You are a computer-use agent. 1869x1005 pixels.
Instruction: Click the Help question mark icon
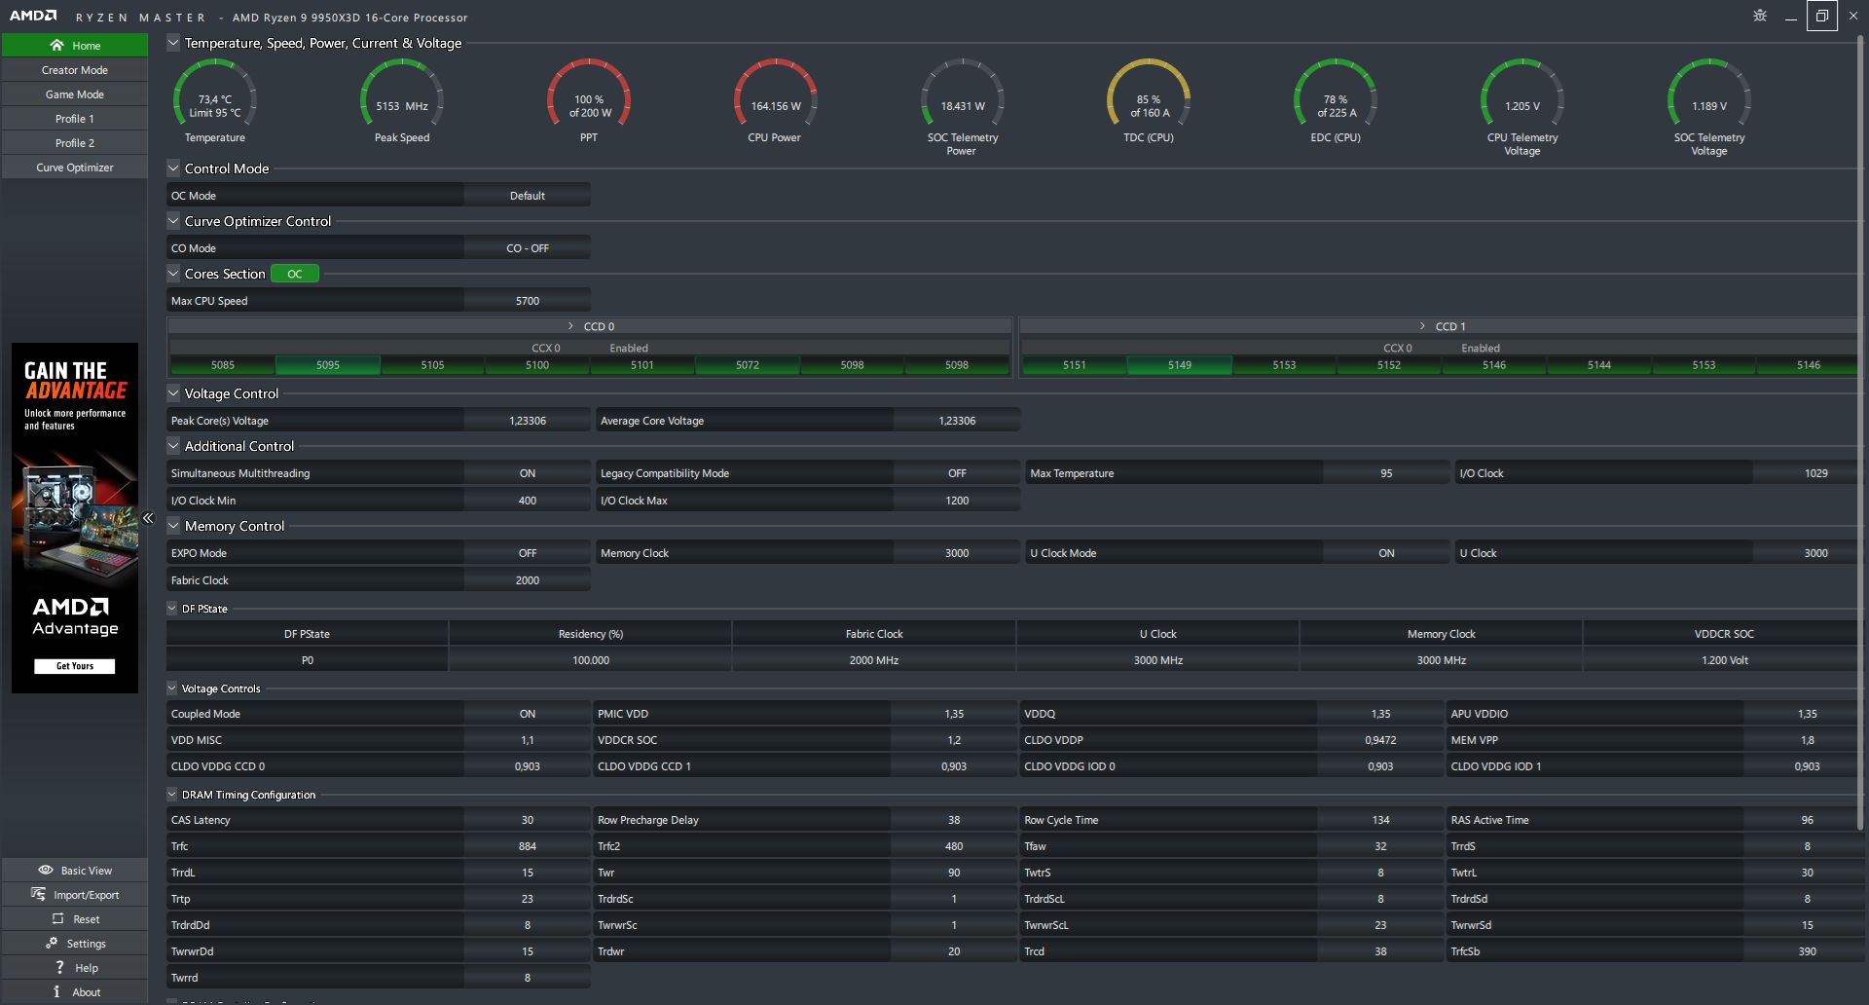coord(59,967)
